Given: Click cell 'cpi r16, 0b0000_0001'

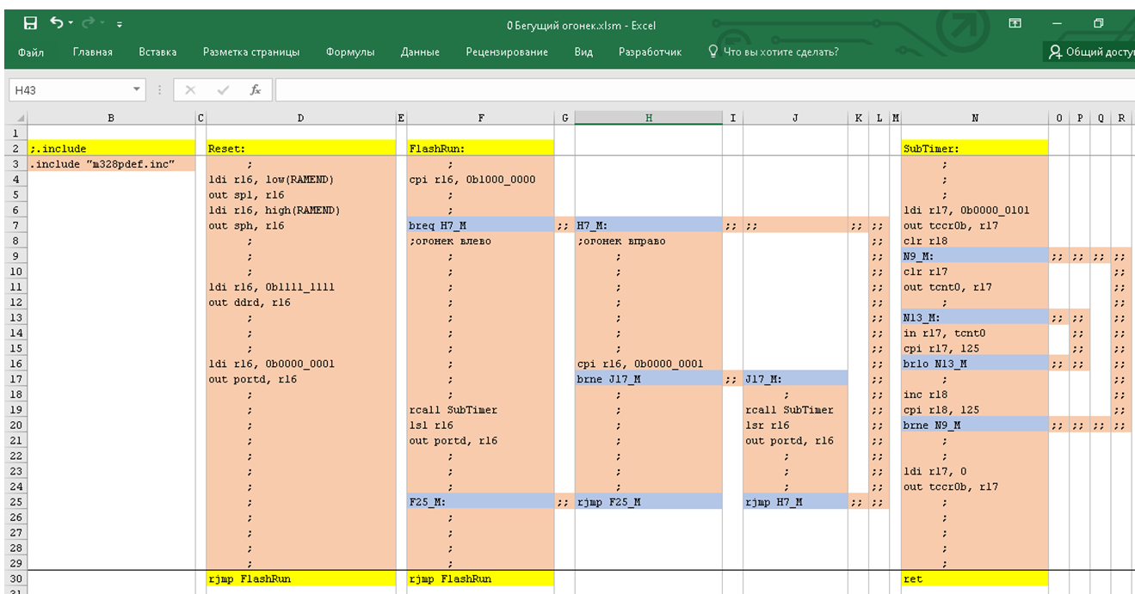Looking at the screenshot, I should [648, 364].
